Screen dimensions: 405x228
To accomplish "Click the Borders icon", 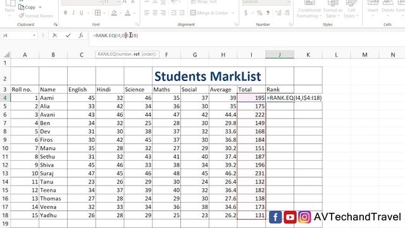I will pos(97,13).
